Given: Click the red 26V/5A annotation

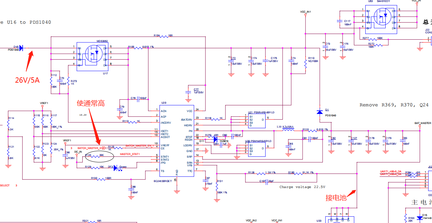Looking at the screenshot, I should pos(27,80).
